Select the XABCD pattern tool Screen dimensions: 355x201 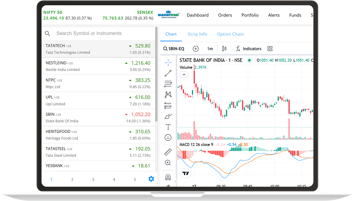[168, 95]
